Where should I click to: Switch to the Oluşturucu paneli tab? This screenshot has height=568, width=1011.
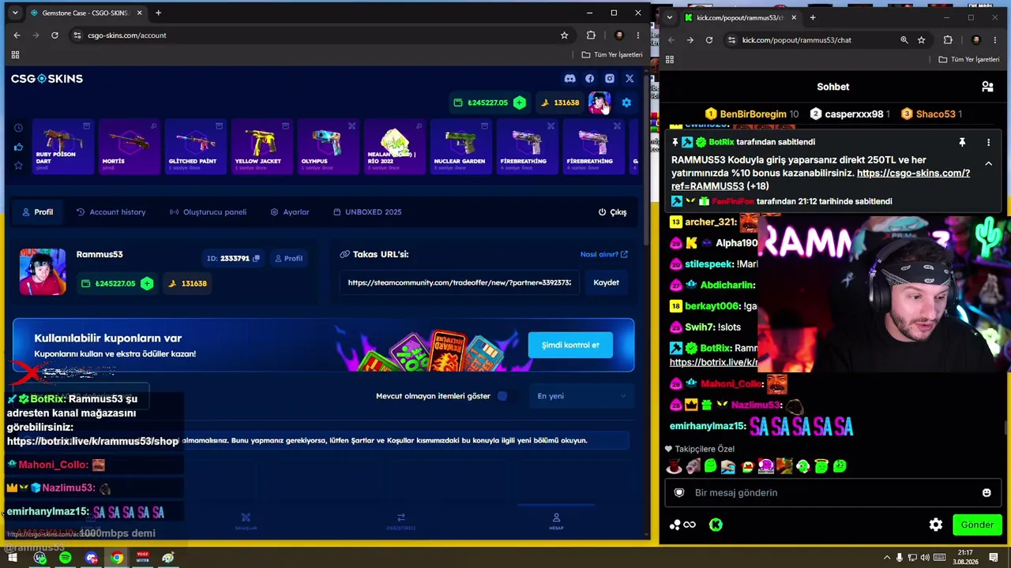[208, 212]
